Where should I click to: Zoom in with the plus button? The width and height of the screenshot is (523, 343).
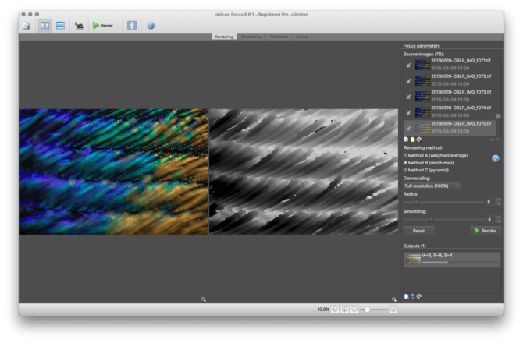click(x=393, y=309)
